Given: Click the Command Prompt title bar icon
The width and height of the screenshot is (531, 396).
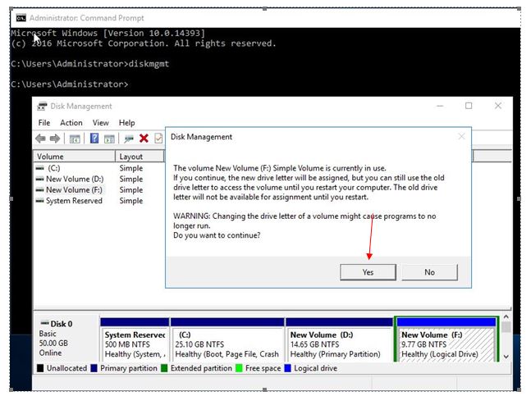Looking at the screenshot, I should point(21,18).
